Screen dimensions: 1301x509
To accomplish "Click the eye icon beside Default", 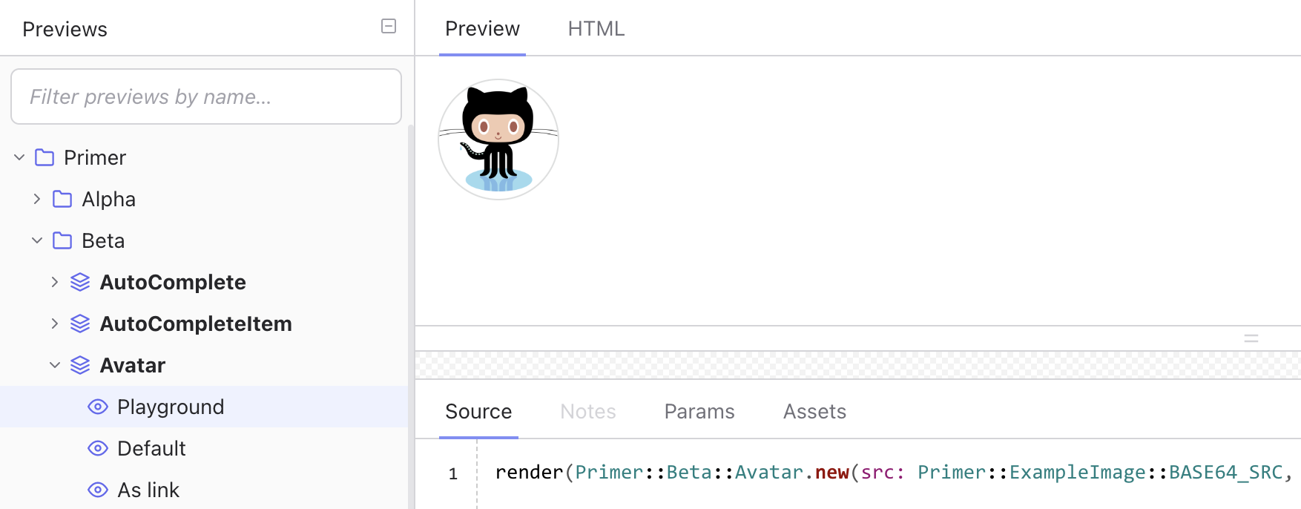I will point(98,448).
